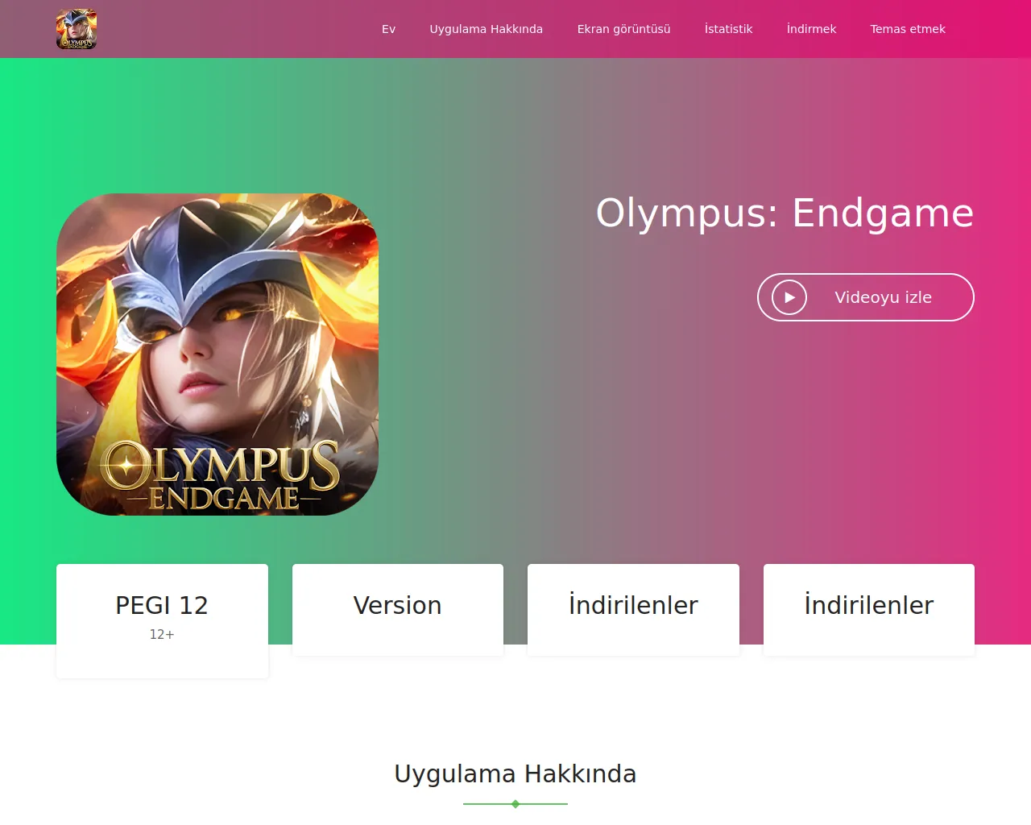Select the Version info card

point(398,610)
